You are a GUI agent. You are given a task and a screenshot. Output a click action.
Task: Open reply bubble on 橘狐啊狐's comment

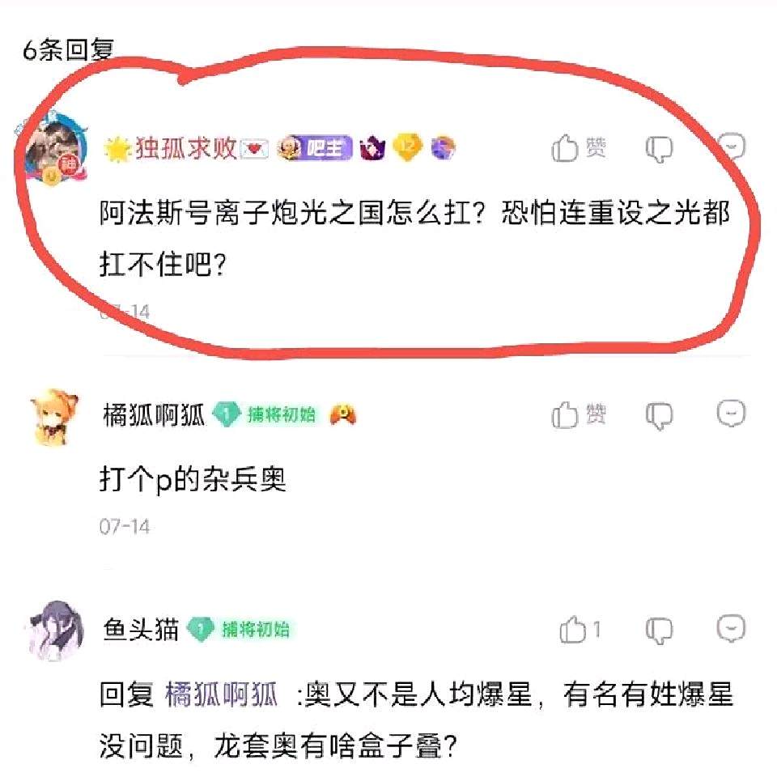[732, 413]
